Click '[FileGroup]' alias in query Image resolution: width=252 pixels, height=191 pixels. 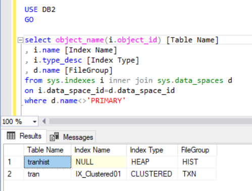[x=88, y=70]
